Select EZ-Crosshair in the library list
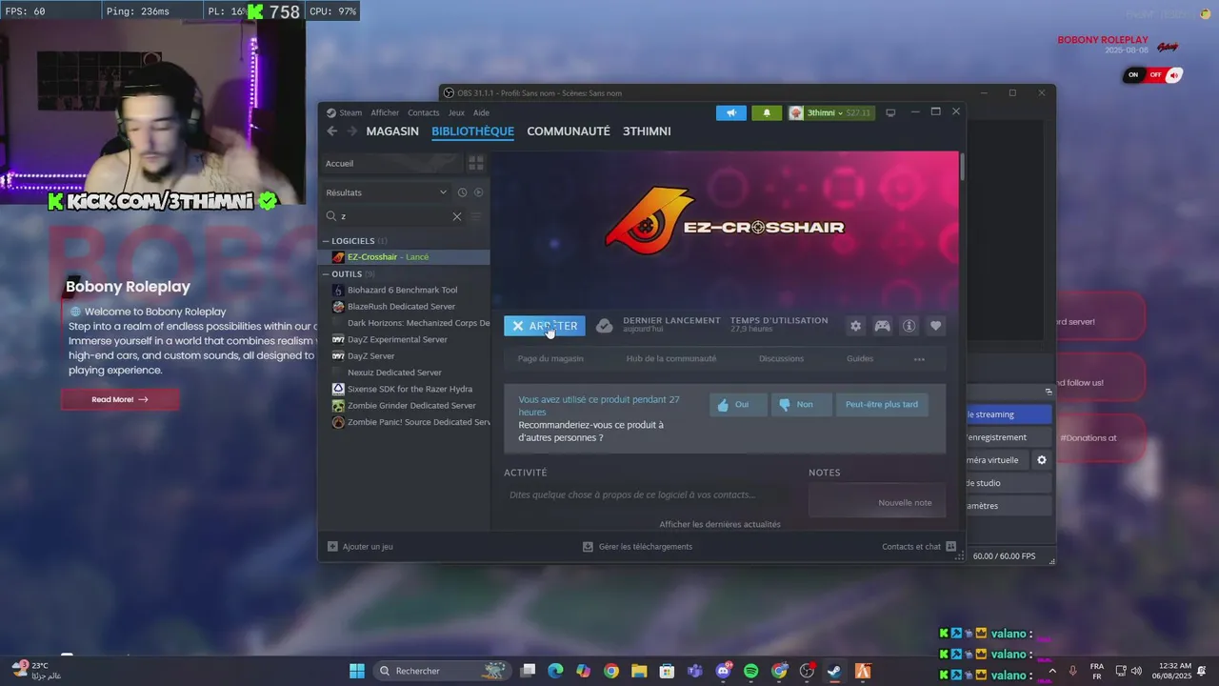Image resolution: width=1219 pixels, height=686 pixels. 405,257
